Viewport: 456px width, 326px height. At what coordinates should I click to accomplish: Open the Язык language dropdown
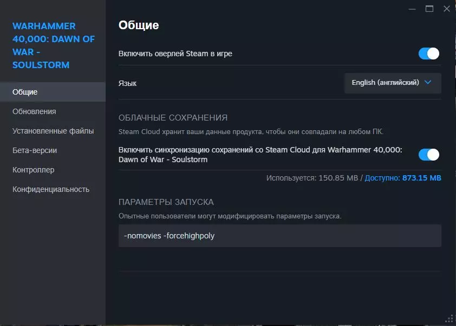click(392, 83)
